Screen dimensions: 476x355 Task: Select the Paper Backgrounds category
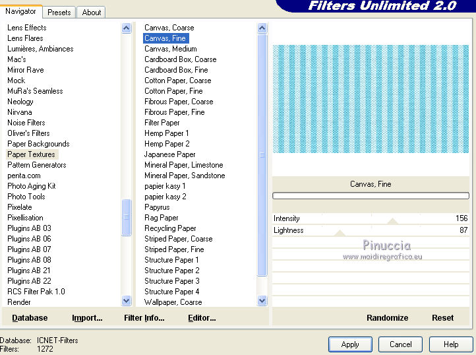click(x=38, y=144)
